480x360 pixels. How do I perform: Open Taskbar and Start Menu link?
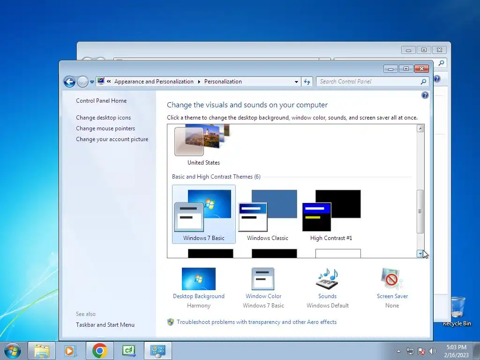click(x=105, y=325)
